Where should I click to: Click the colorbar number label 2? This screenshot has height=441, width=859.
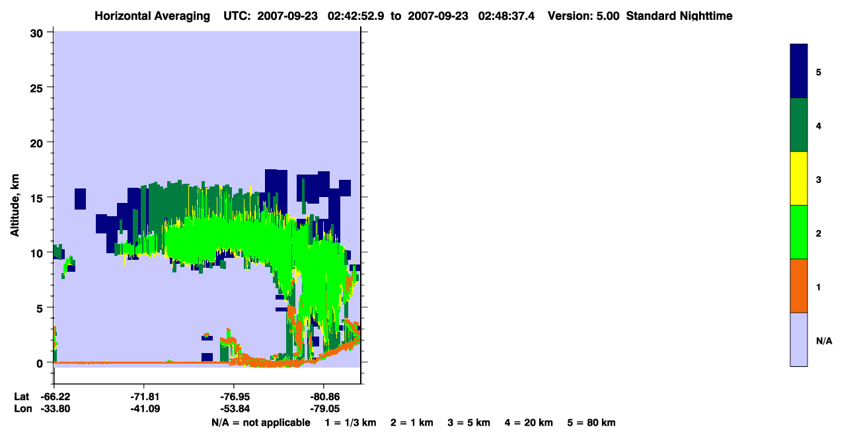819,233
